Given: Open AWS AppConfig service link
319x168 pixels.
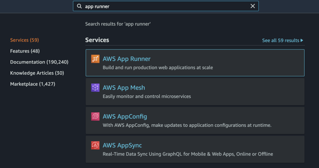Looking at the screenshot, I should coord(125,117).
